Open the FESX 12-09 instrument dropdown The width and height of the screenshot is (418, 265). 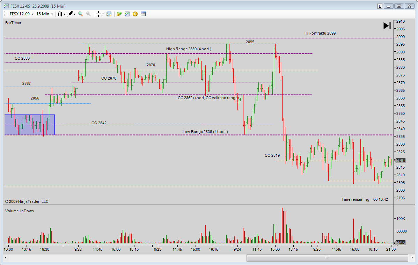(22, 14)
